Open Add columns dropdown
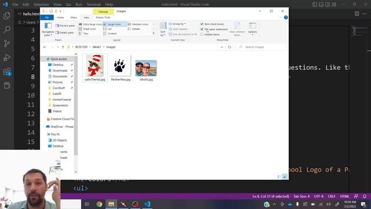The width and height of the screenshot is (371, 209). pyautogui.click(x=179, y=29)
